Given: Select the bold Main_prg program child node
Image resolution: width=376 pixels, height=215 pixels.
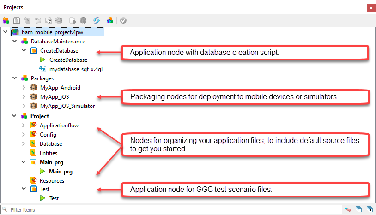Looking at the screenshot, I should point(61,172).
